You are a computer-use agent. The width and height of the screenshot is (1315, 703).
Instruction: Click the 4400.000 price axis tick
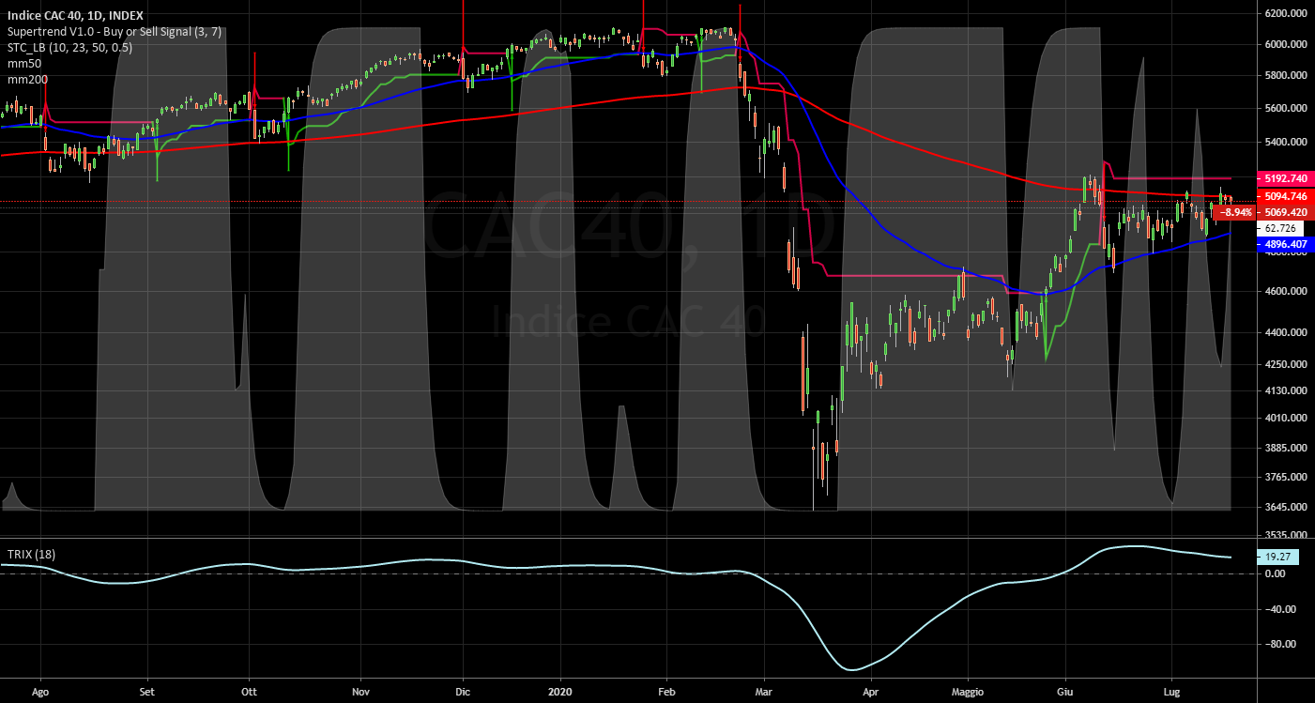1287,333
